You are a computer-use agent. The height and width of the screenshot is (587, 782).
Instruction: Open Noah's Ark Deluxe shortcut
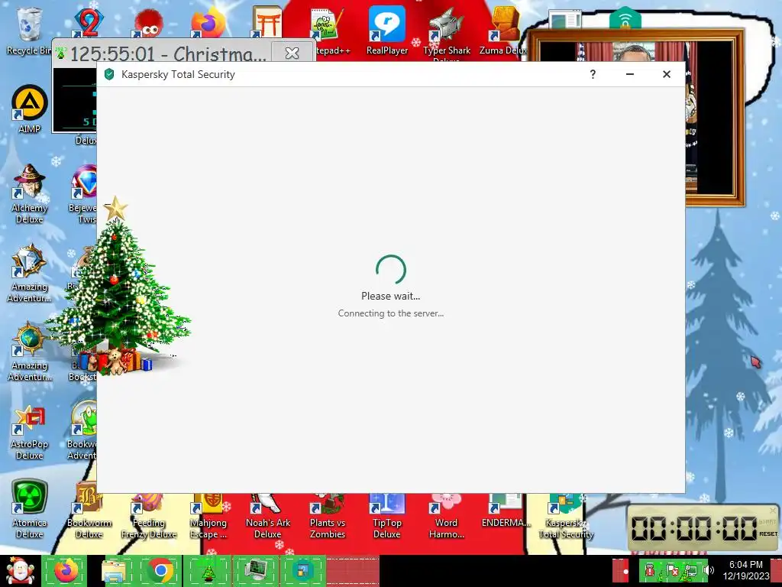[x=268, y=516]
